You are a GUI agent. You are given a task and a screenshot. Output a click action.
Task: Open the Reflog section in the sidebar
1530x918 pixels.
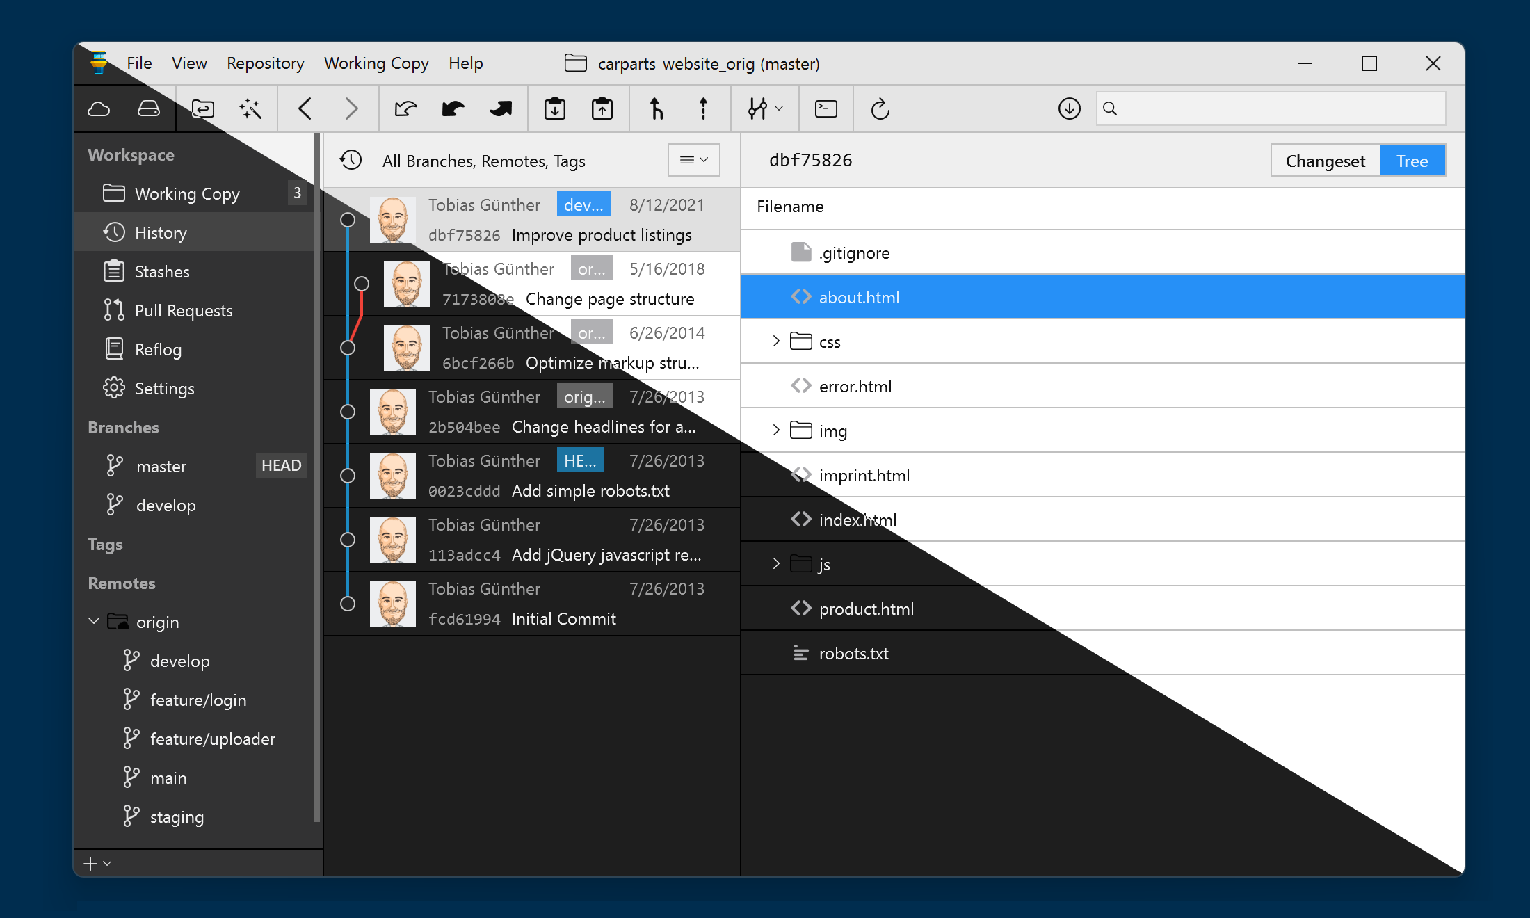157,349
